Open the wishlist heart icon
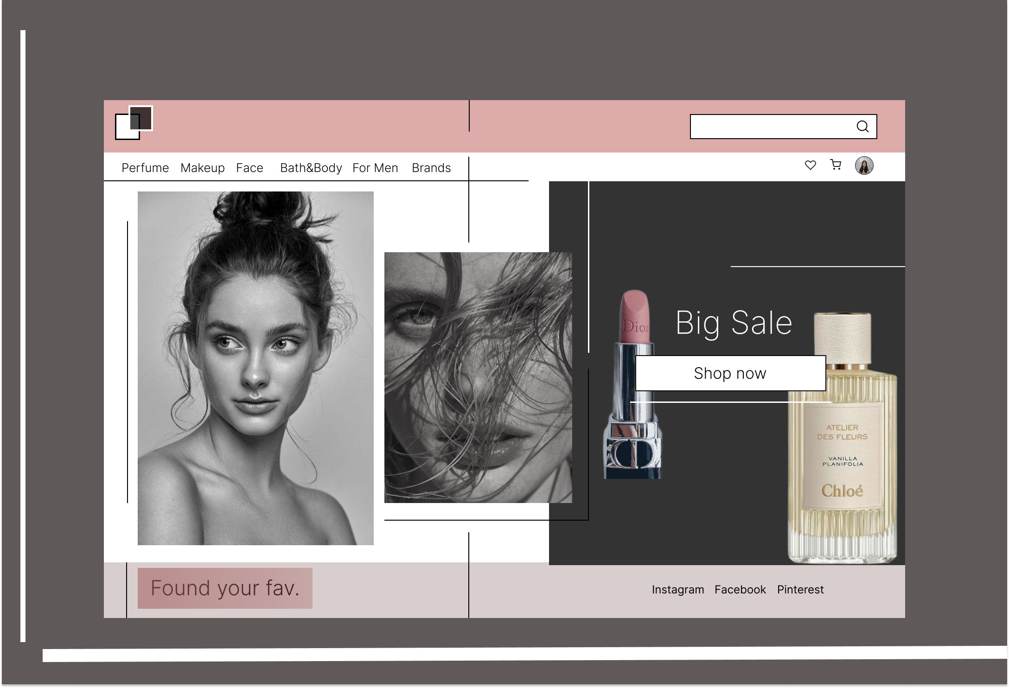Viewport: 1009px width, 688px height. [810, 165]
